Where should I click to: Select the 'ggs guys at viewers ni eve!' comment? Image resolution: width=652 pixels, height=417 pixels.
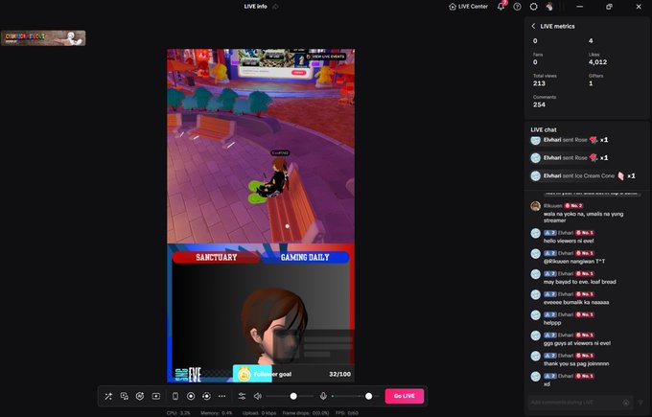point(577,343)
